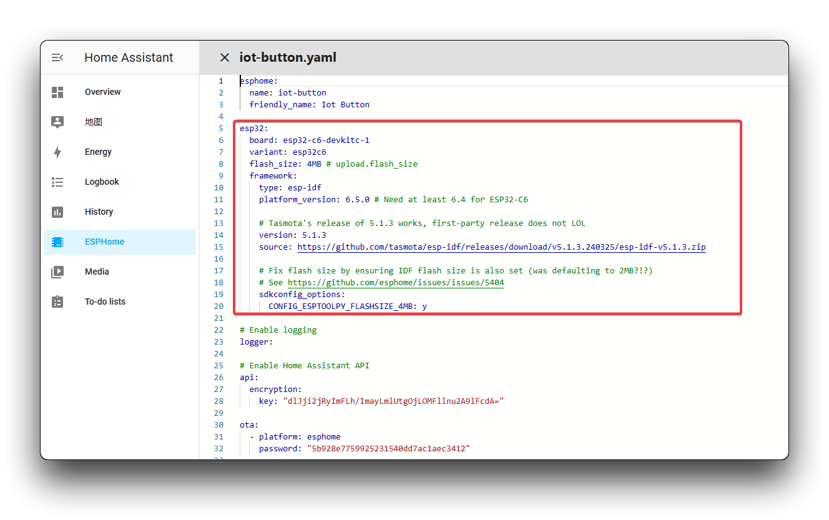The image size is (829, 520).
Task: Click the 'encryption:' line
Action: tap(275, 389)
